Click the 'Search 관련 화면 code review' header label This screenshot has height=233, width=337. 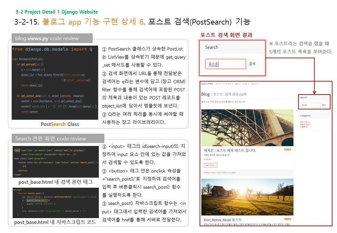pos(58,139)
